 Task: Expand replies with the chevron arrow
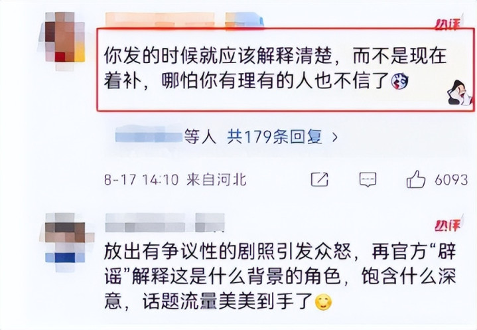[x=334, y=137]
